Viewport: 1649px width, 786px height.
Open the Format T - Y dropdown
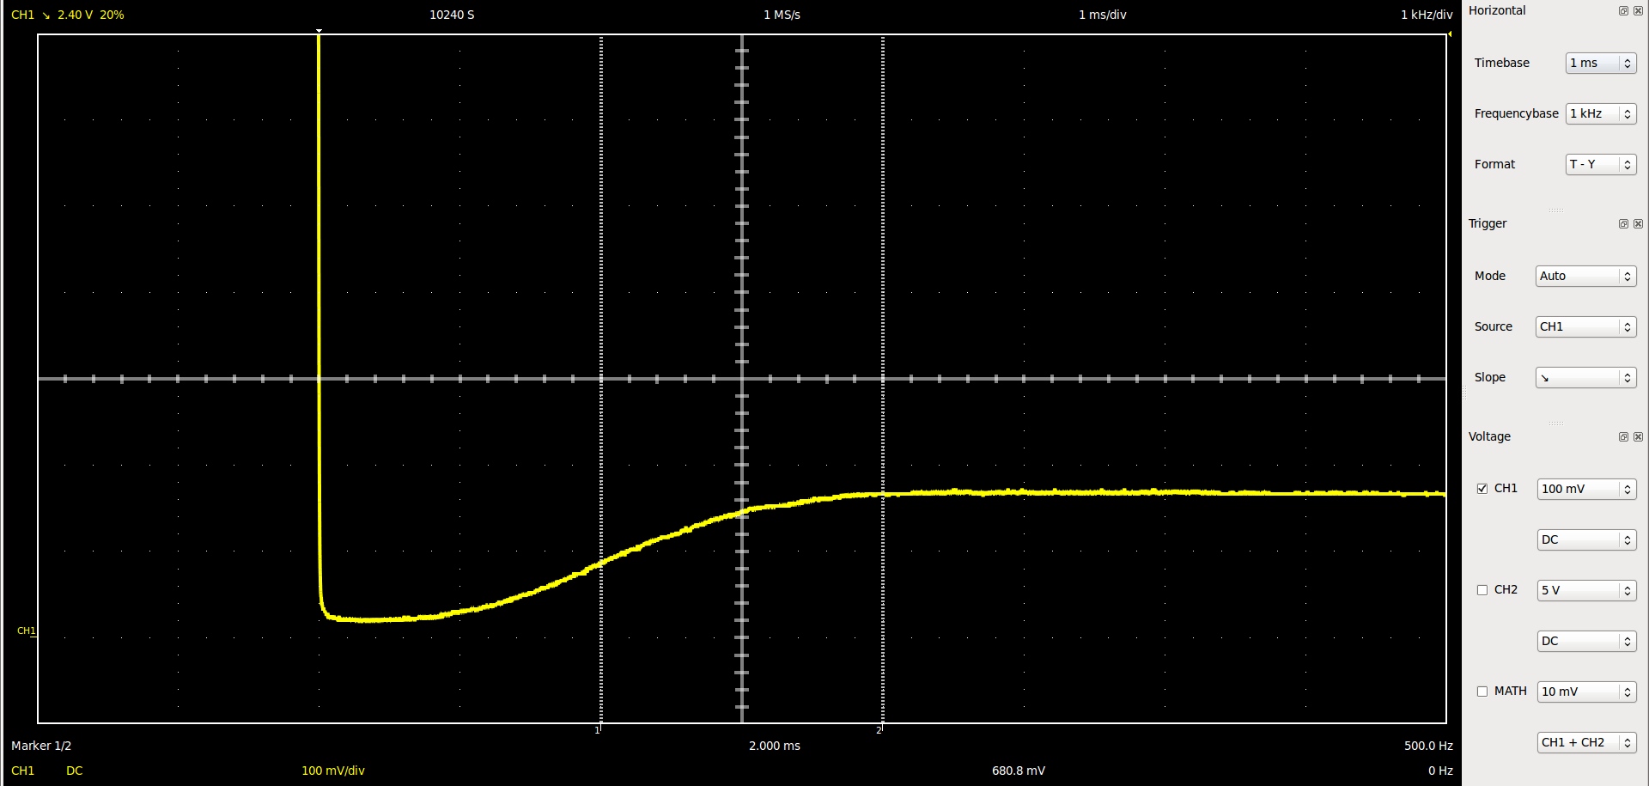pyautogui.click(x=1600, y=165)
